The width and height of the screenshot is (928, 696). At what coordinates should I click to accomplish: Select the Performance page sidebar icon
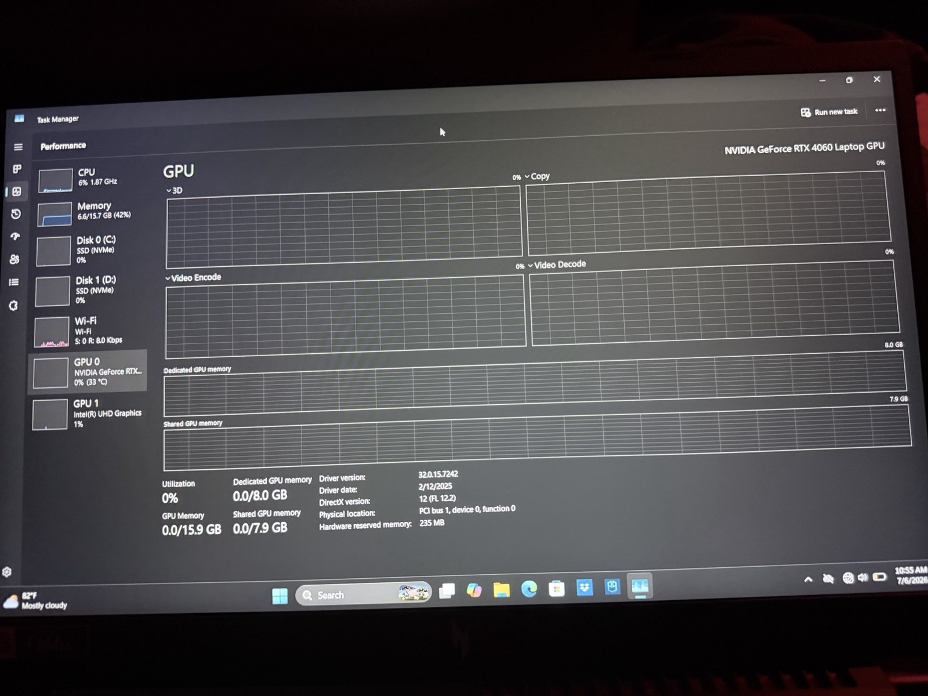(17, 191)
